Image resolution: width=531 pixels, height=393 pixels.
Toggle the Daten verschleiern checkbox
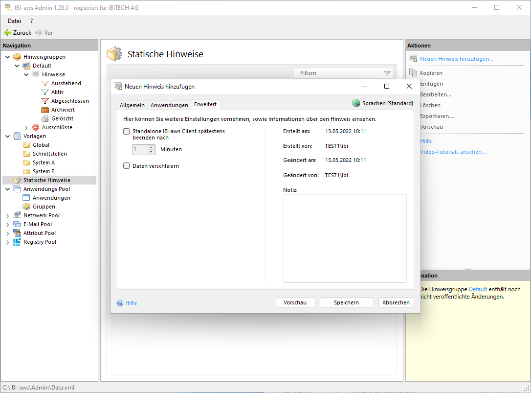127,166
